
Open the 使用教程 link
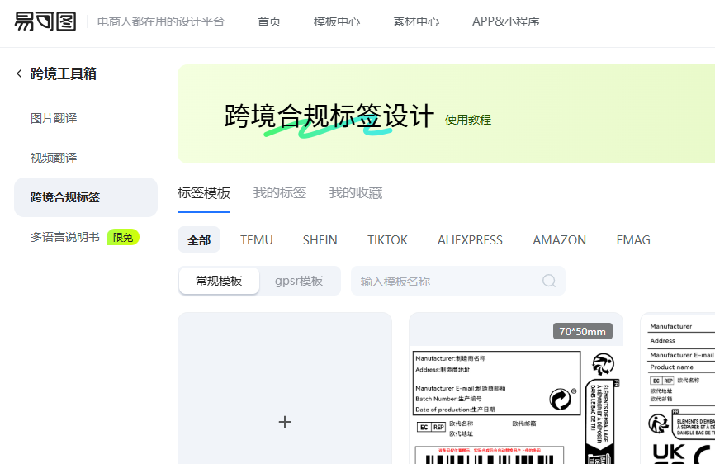468,120
